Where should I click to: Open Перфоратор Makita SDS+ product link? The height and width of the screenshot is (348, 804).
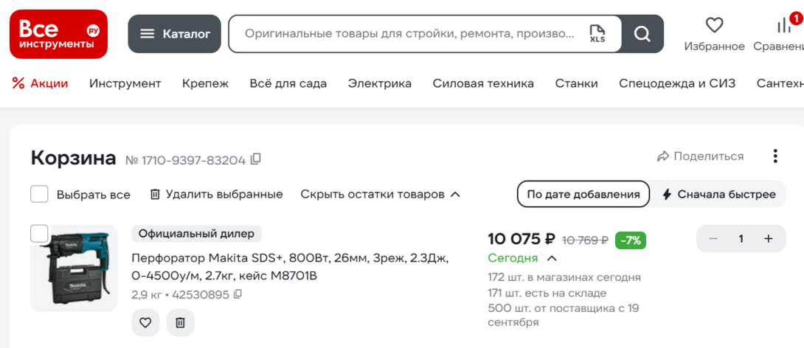290,267
